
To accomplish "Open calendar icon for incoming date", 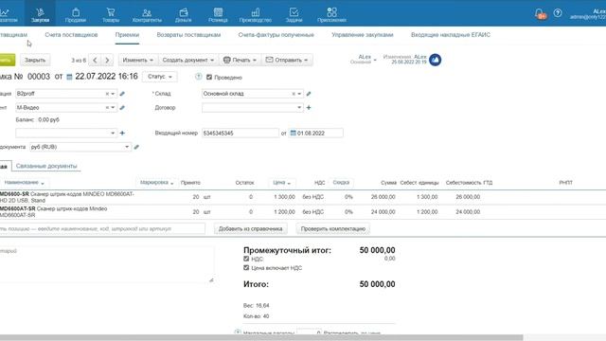I will (x=293, y=133).
